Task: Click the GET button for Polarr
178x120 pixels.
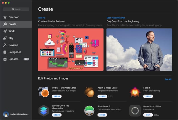Action: [x=148, y=115]
